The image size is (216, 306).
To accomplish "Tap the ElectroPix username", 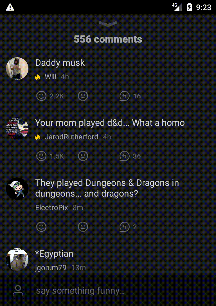I will click(x=51, y=208).
